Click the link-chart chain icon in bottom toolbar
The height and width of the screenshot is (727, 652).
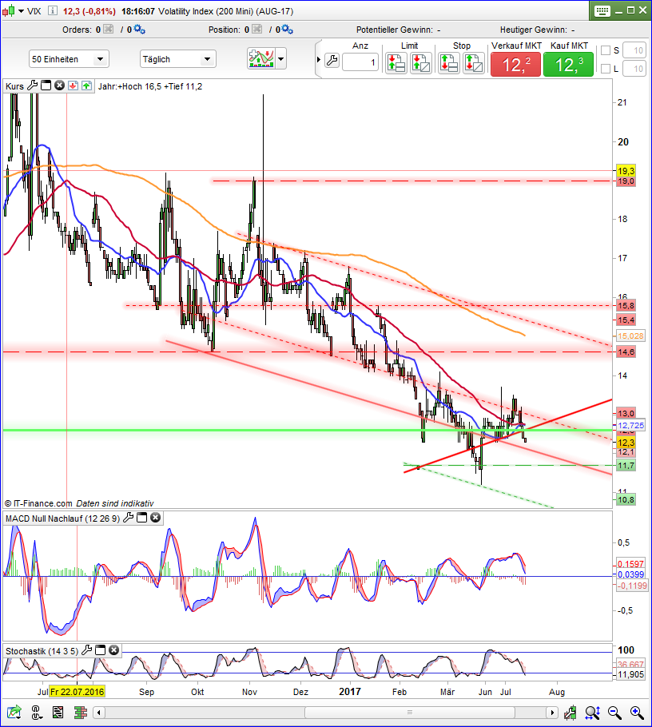point(37,712)
